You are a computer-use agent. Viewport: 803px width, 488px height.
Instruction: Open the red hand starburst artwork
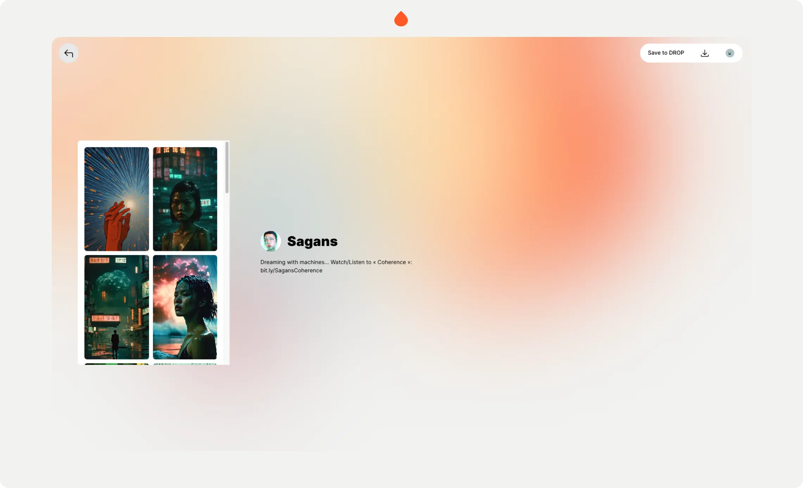(117, 199)
